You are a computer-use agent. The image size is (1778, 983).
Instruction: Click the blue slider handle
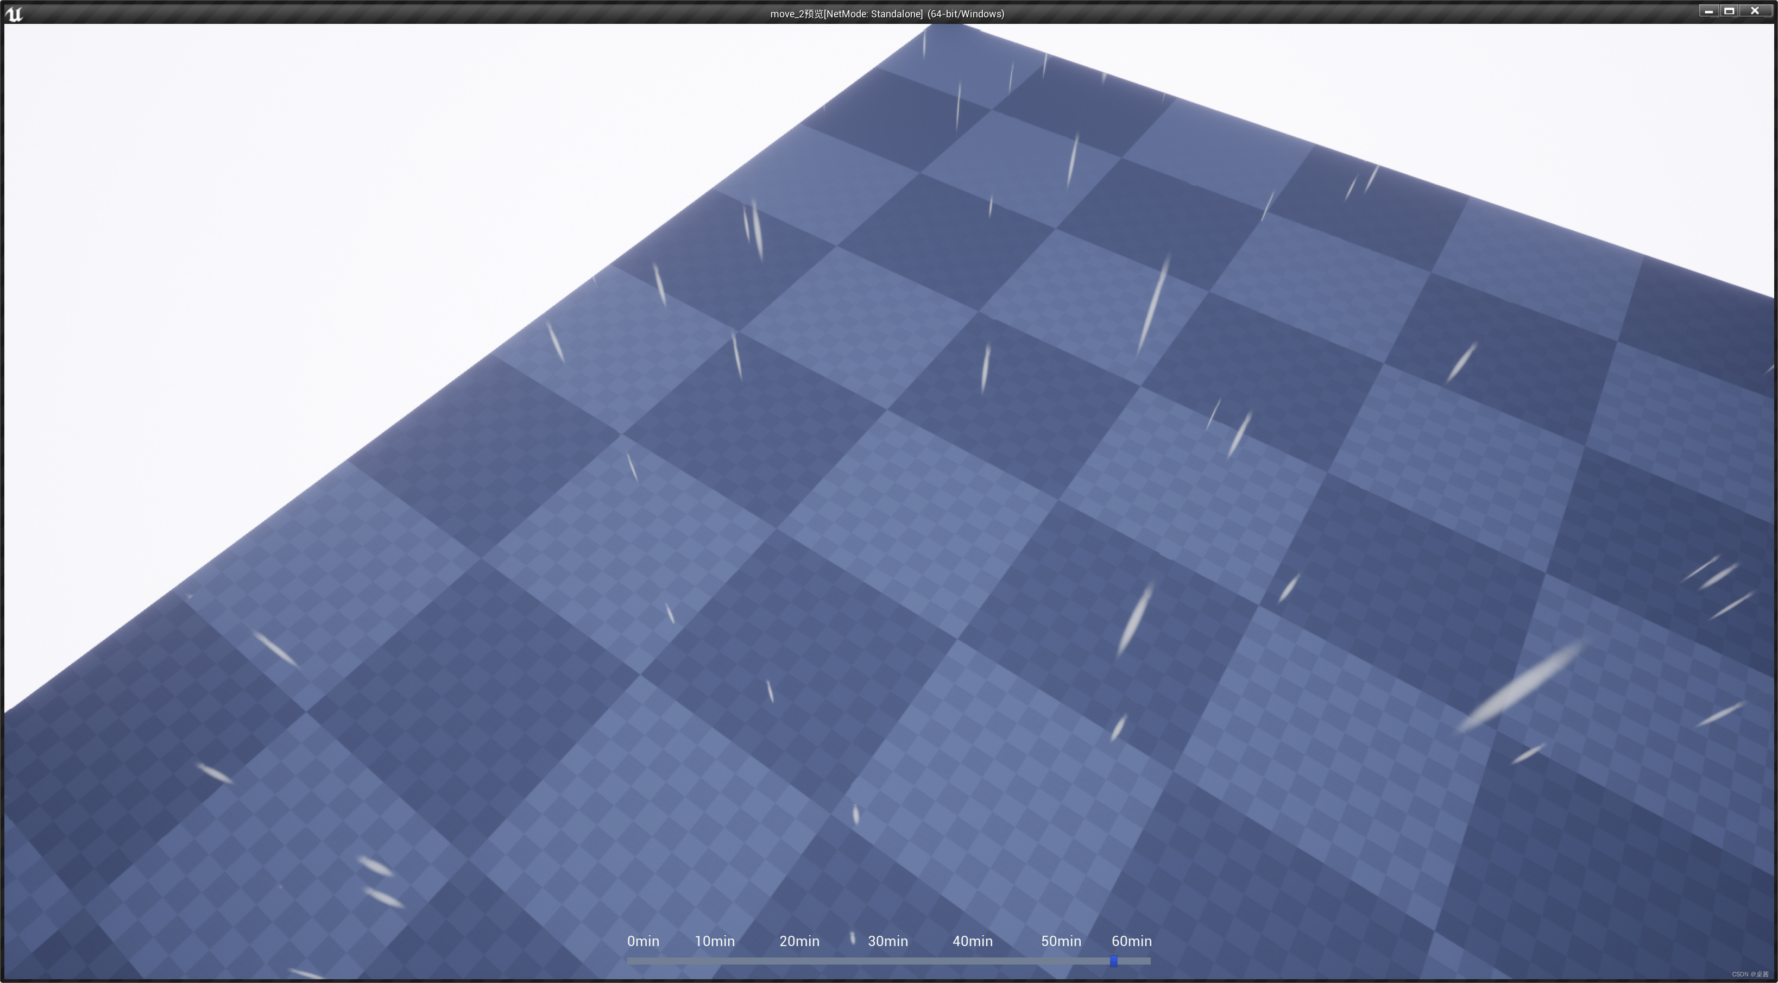point(1113,961)
